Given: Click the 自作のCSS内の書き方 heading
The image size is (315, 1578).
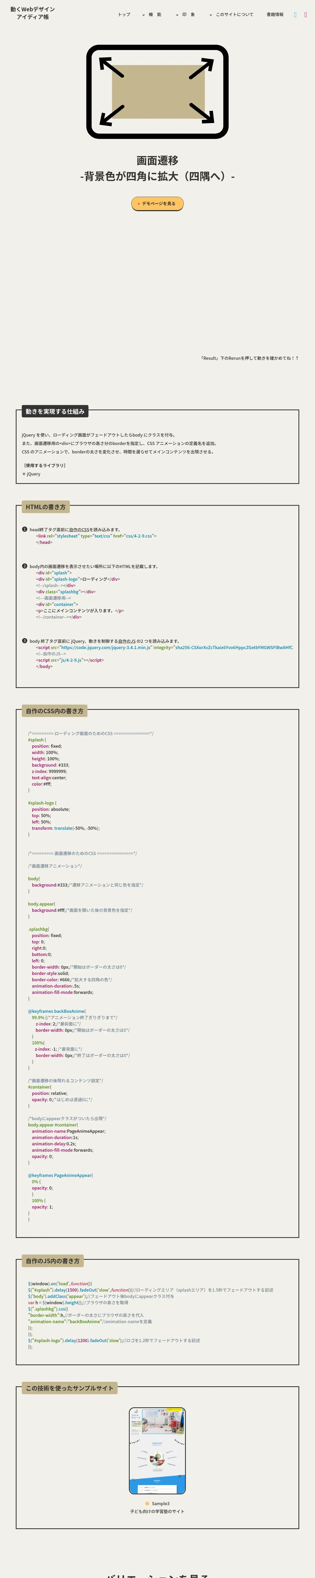Looking at the screenshot, I should [x=54, y=711].
